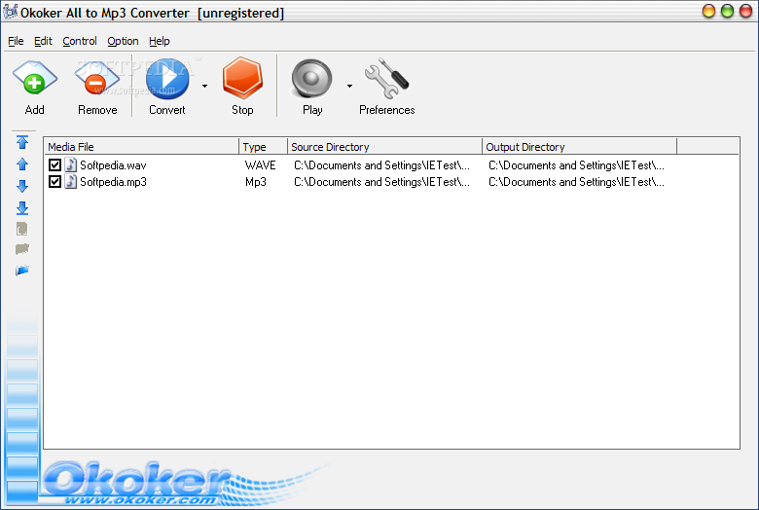The width and height of the screenshot is (759, 510).
Task: Open the Control menu
Action: [80, 41]
